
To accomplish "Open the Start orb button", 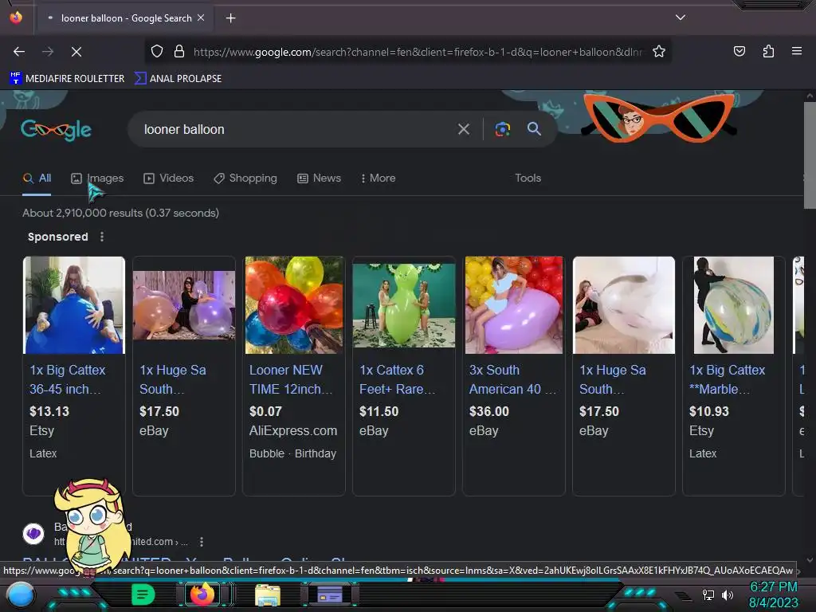I will (x=20, y=594).
